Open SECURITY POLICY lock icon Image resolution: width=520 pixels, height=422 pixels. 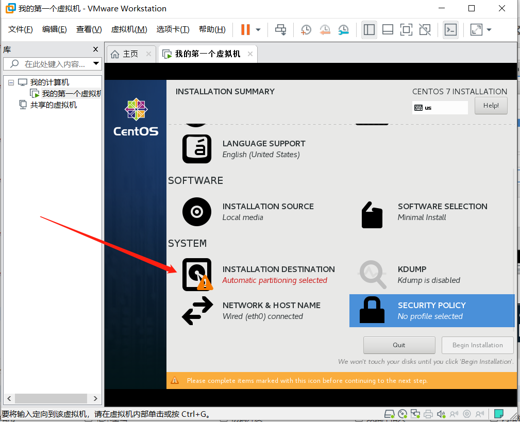[x=372, y=310]
